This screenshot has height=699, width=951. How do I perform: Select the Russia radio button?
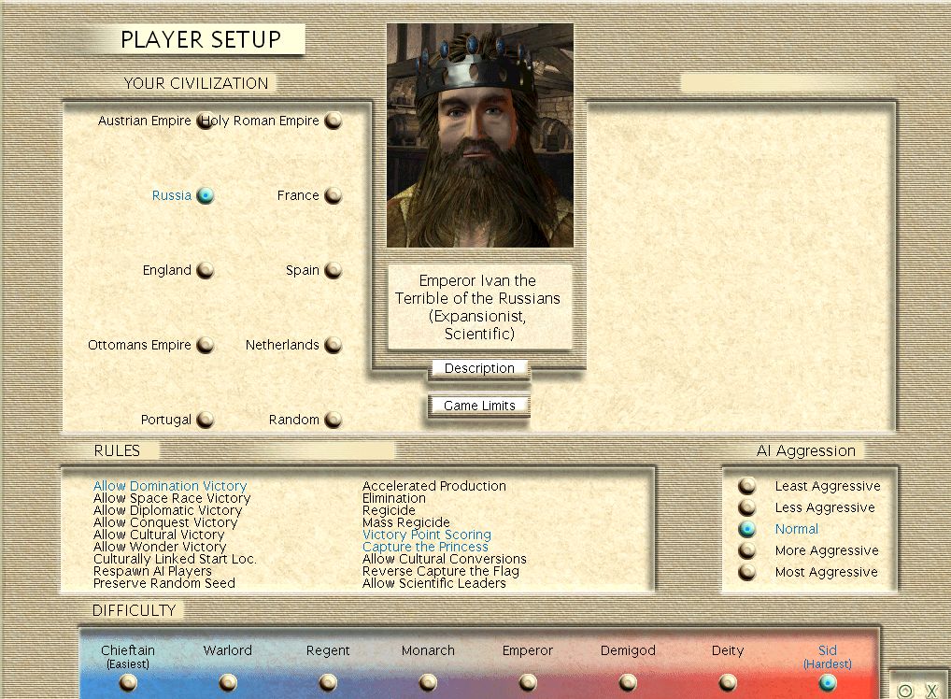(x=206, y=195)
